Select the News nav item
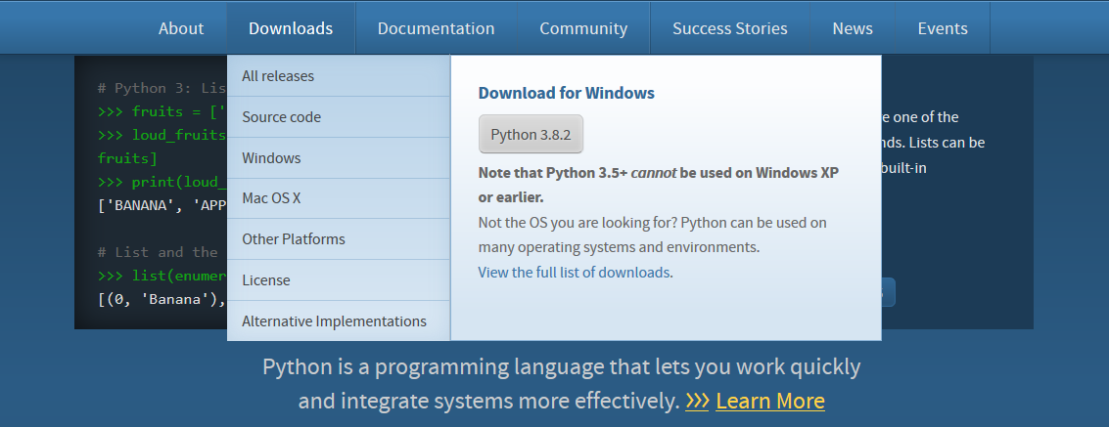Screen dimensions: 1109x427 (853, 28)
